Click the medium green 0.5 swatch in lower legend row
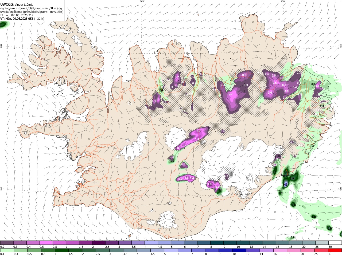The height and width of the screenshot is (256, 342). click(34, 250)
